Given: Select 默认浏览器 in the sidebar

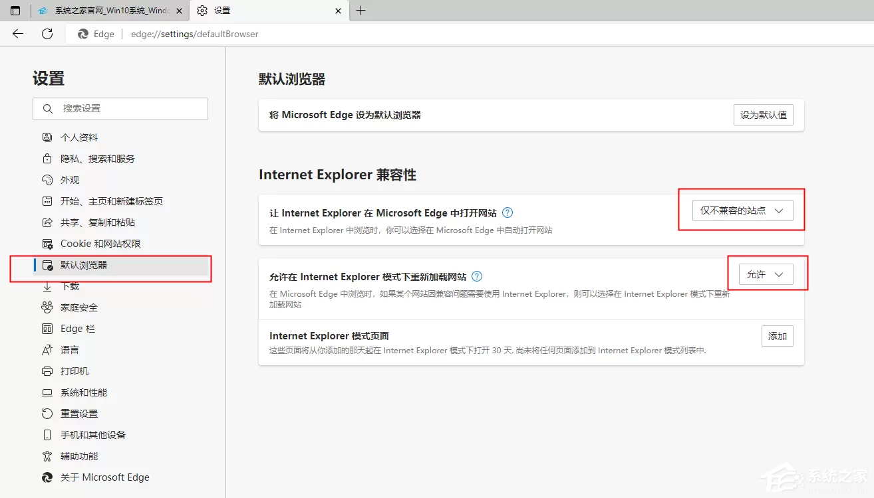Looking at the screenshot, I should [120, 265].
